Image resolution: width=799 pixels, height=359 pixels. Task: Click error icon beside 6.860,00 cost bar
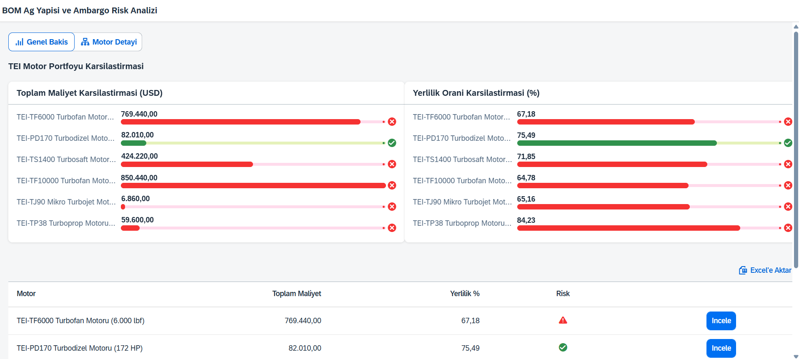click(x=392, y=207)
